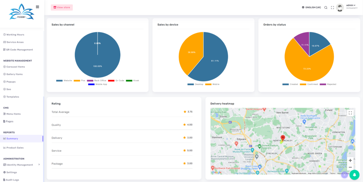Toggle Website legend in Sales by channel
The width and height of the screenshot is (363, 182).
click(x=64, y=81)
